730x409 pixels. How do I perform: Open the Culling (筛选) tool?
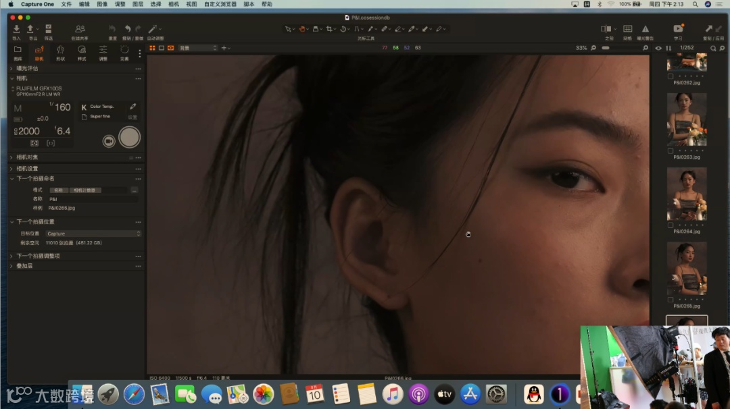click(49, 29)
